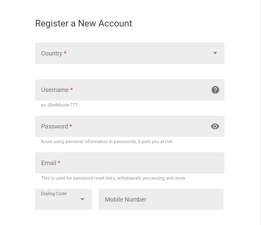The image size is (261, 225).
Task: Click the email password reset links note
Action: 113,178
